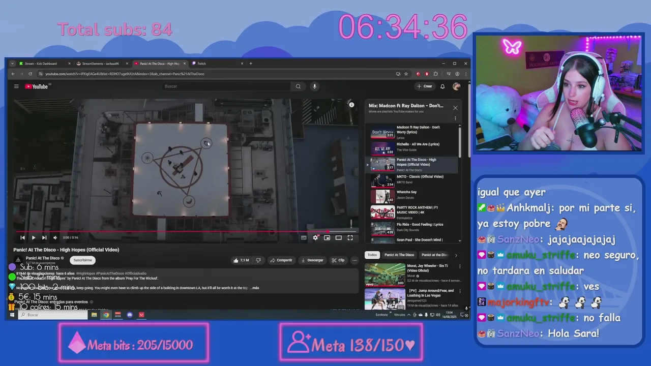Open Mix playlist three-dot options menu
This screenshot has height=366, width=651.
(455, 118)
